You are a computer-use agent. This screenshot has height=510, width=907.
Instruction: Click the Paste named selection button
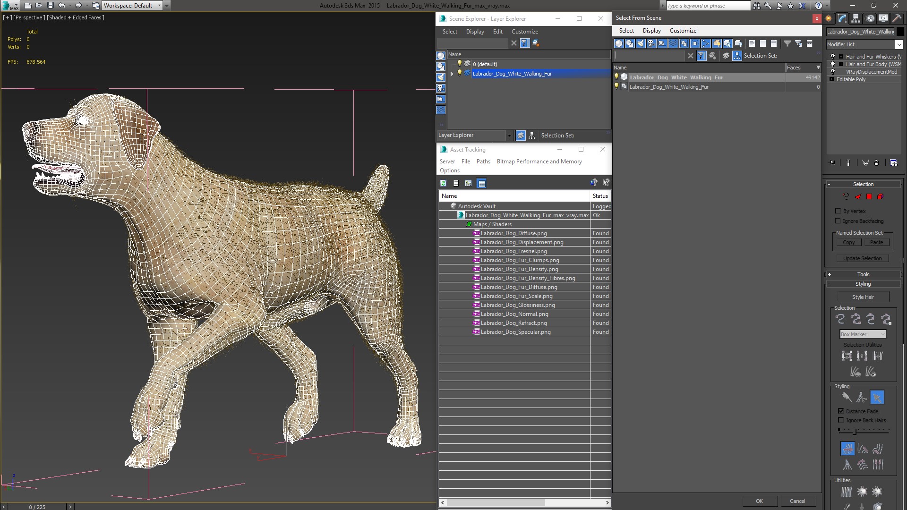[x=877, y=242]
